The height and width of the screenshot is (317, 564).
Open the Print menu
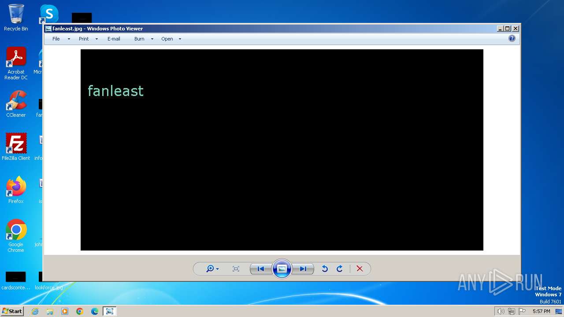tap(84, 39)
